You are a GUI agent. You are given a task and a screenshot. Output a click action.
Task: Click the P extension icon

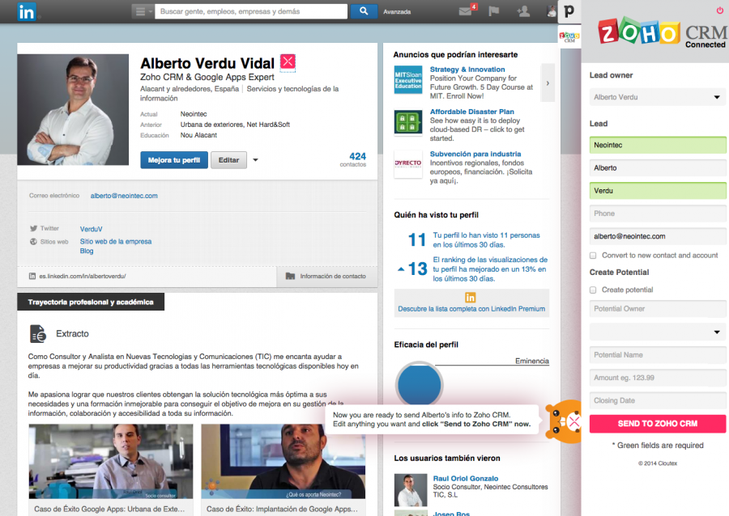pyautogui.click(x=569, y=11)
